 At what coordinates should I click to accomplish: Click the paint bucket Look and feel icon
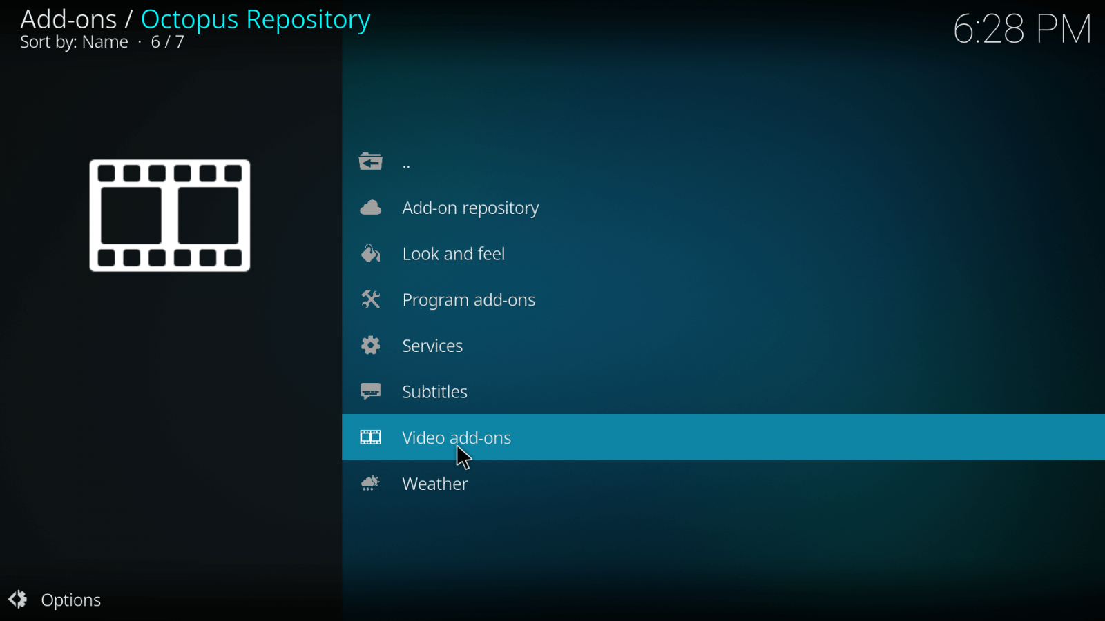click(370, 253)
